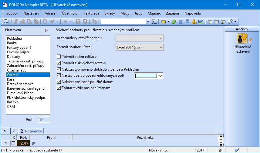Uncheck Potvrdit tisk výchozí sestavy

(59, 63)
